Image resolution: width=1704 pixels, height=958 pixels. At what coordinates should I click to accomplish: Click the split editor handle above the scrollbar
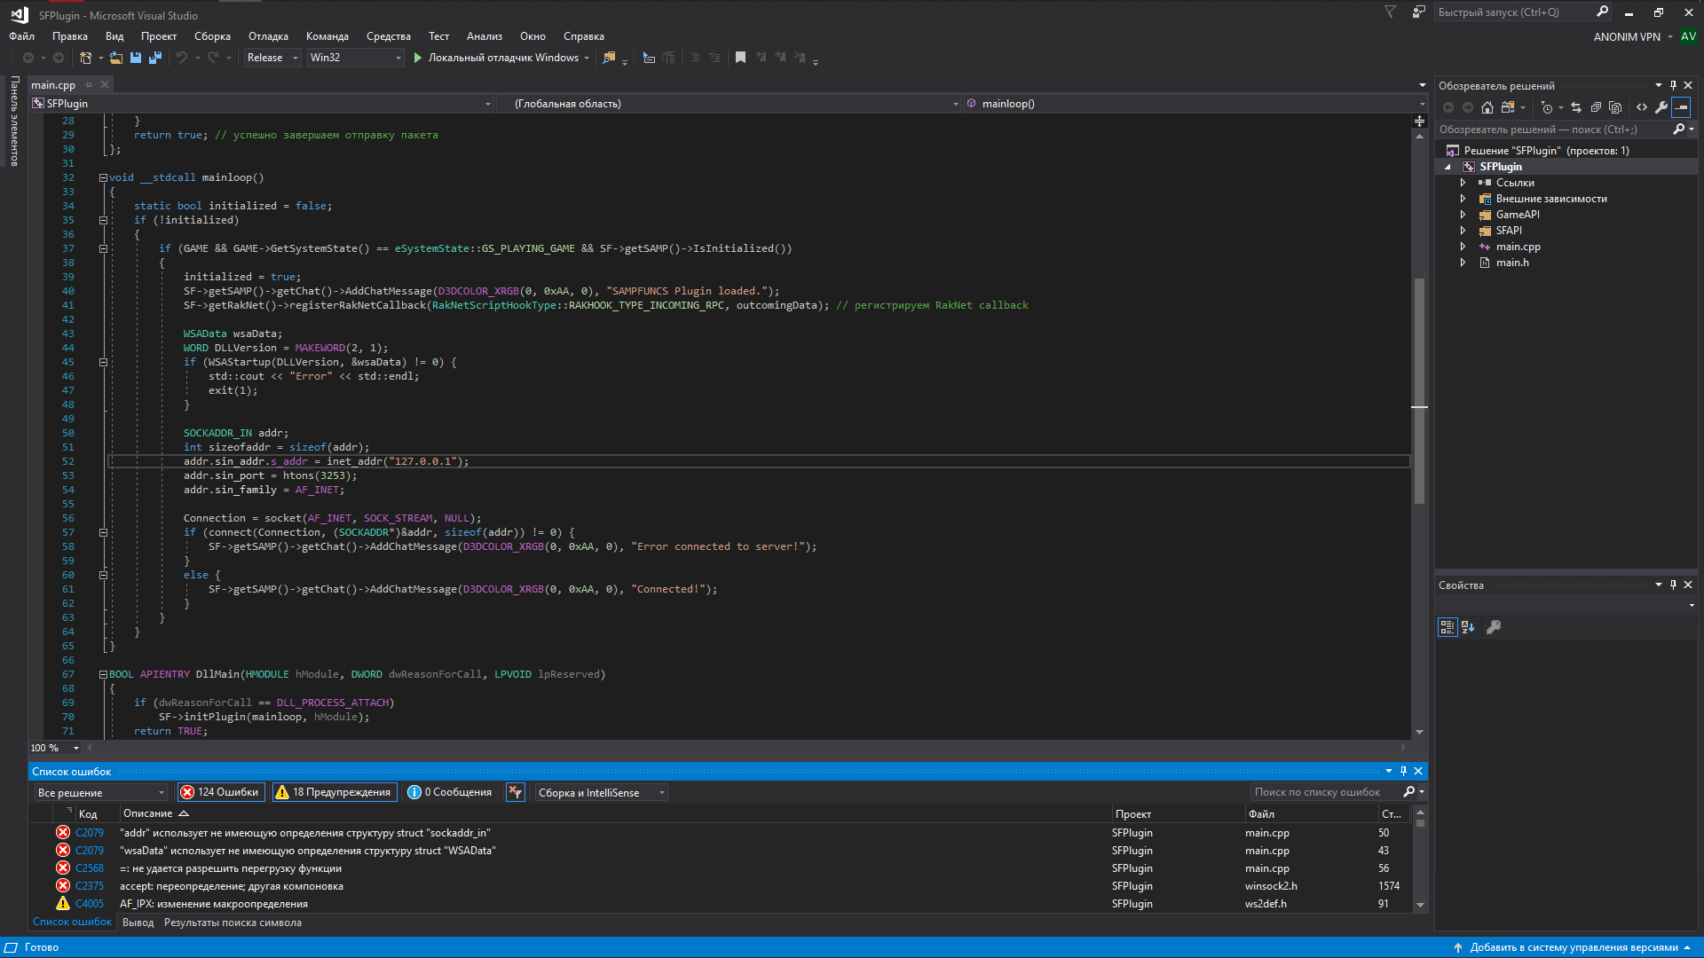coord(1419,121)
